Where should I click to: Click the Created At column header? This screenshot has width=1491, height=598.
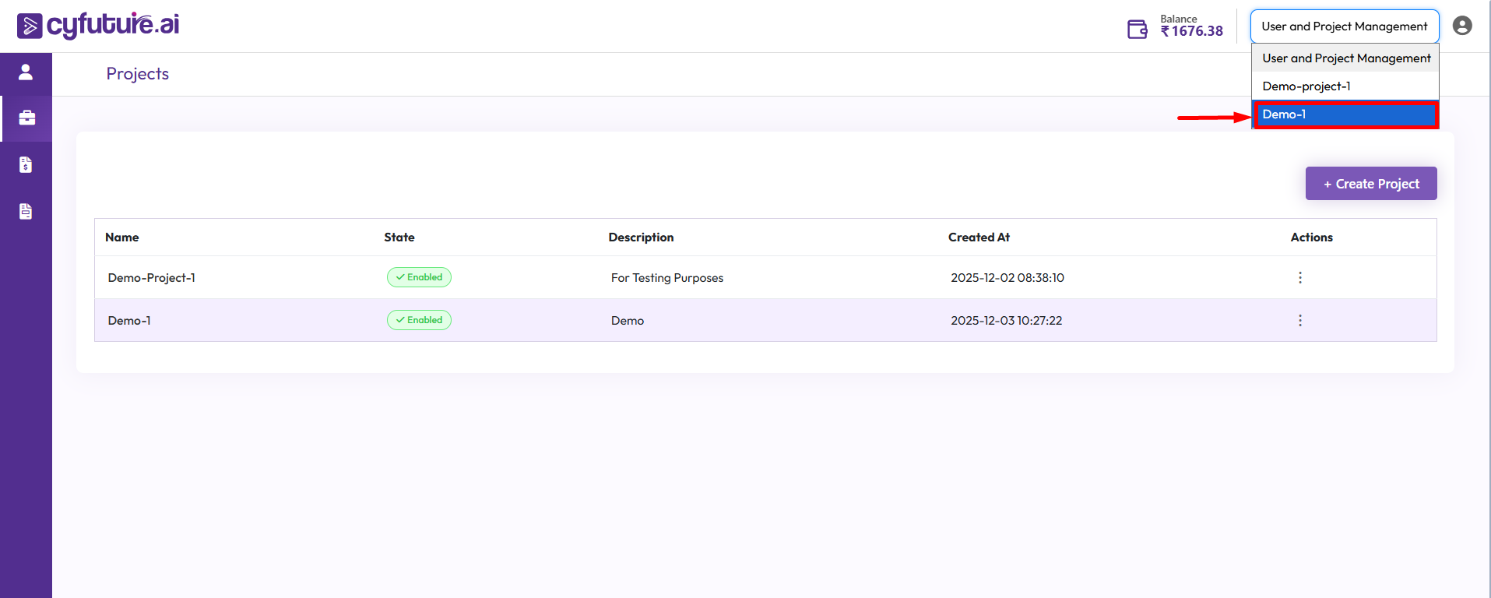point(979,237)
